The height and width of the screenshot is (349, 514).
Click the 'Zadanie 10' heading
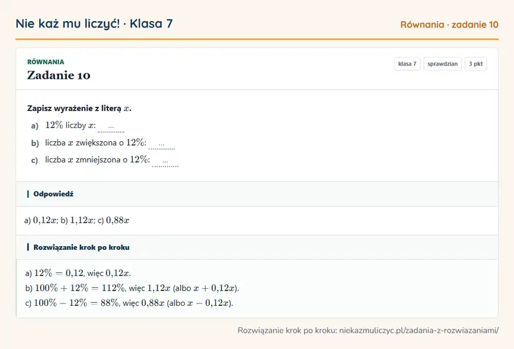point(58,75)
